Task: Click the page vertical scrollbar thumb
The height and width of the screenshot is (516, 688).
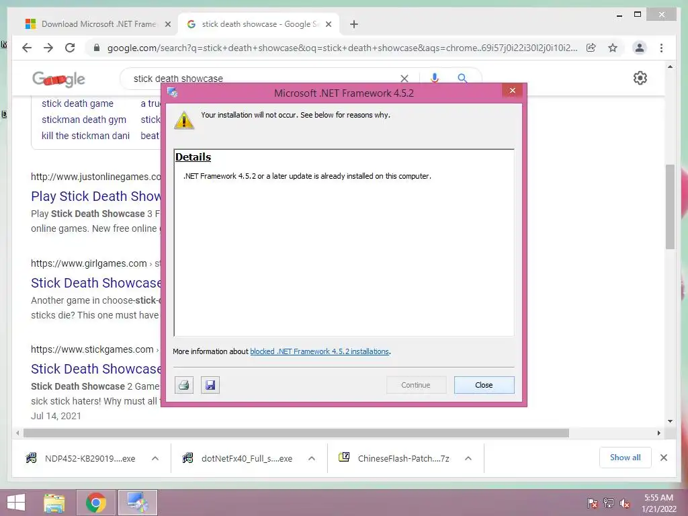Action: tap(670, 207)
